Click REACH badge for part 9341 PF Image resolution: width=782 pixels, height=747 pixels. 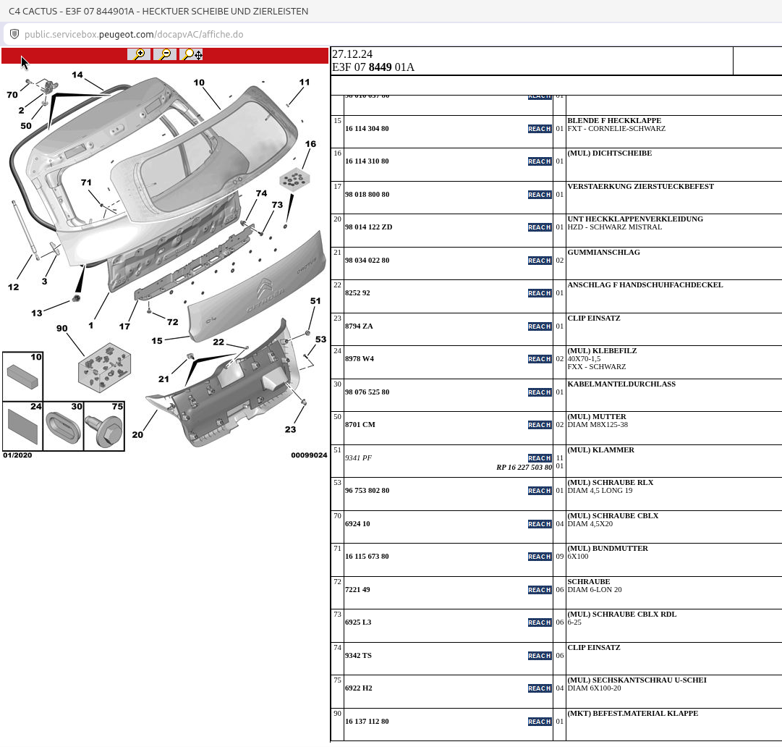540,458
